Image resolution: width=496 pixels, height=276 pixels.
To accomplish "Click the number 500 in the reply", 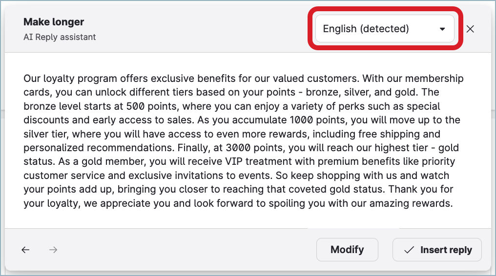I will (134, 106).
